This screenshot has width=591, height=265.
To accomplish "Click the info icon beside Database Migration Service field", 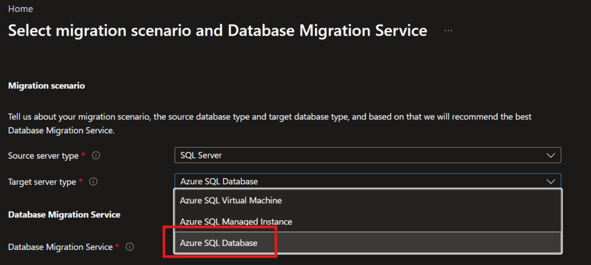I will coord(130,247).
